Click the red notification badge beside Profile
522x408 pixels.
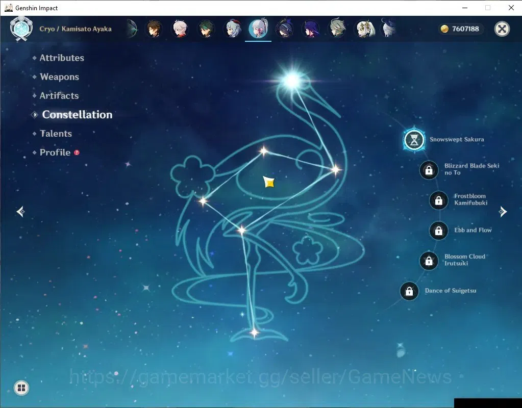[x=77, y=152]
